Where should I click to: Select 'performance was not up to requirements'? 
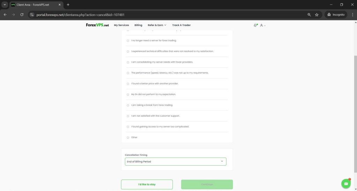[128, 73]
